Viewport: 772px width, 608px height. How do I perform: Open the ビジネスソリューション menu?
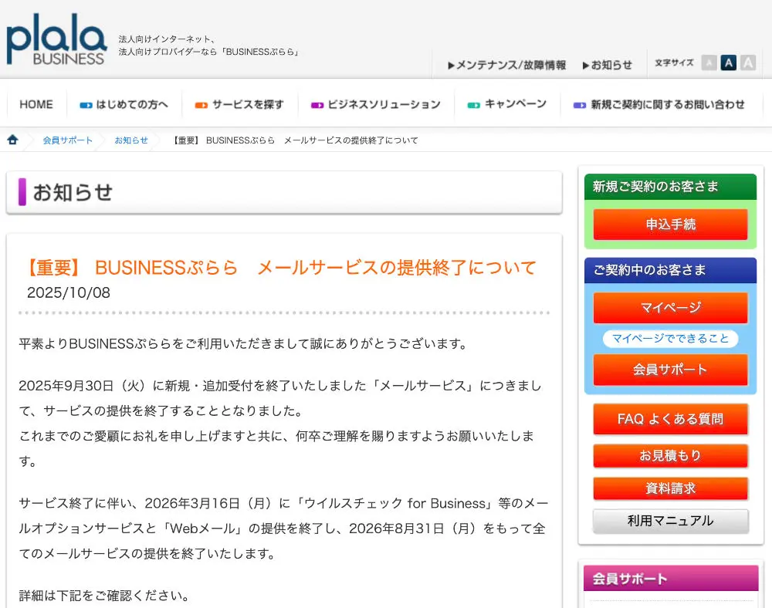[x=376, y=104]
